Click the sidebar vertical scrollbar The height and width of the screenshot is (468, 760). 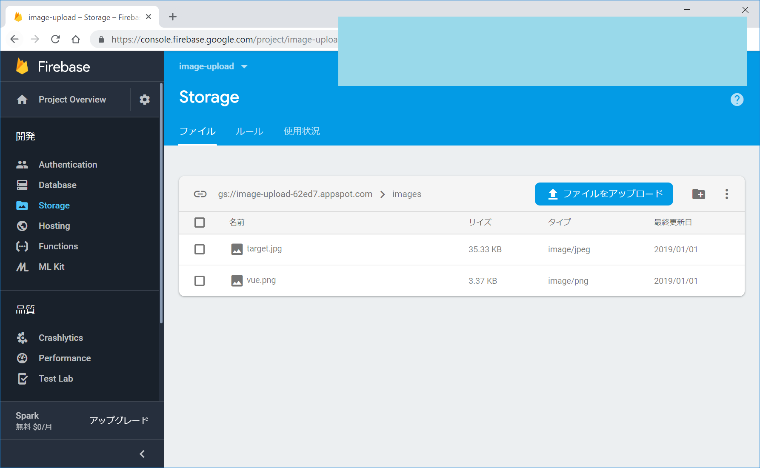click(x=161, y=203)
